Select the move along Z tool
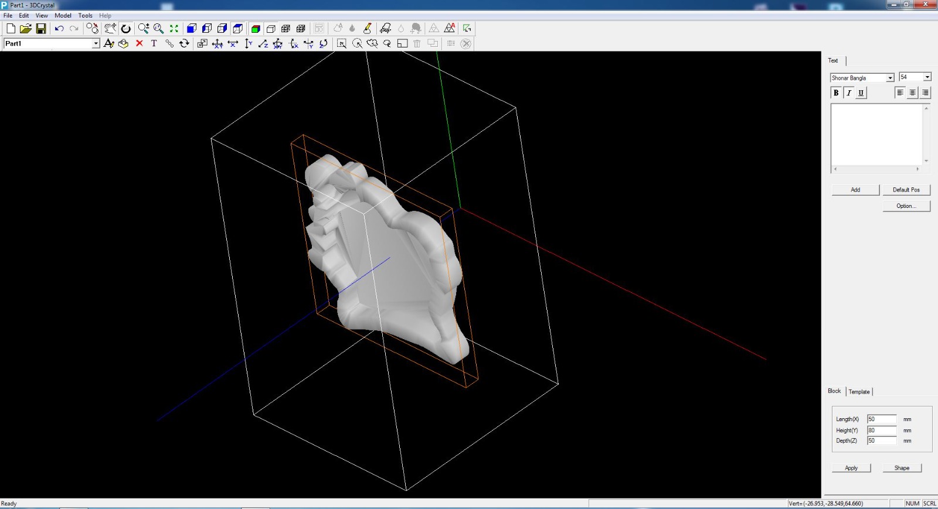This screenshot has height=509, width=938. (263, 43)
